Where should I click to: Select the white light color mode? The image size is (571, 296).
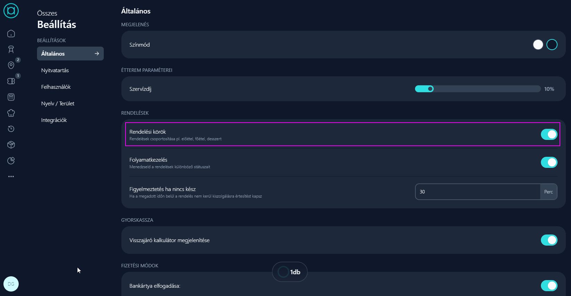538,45
